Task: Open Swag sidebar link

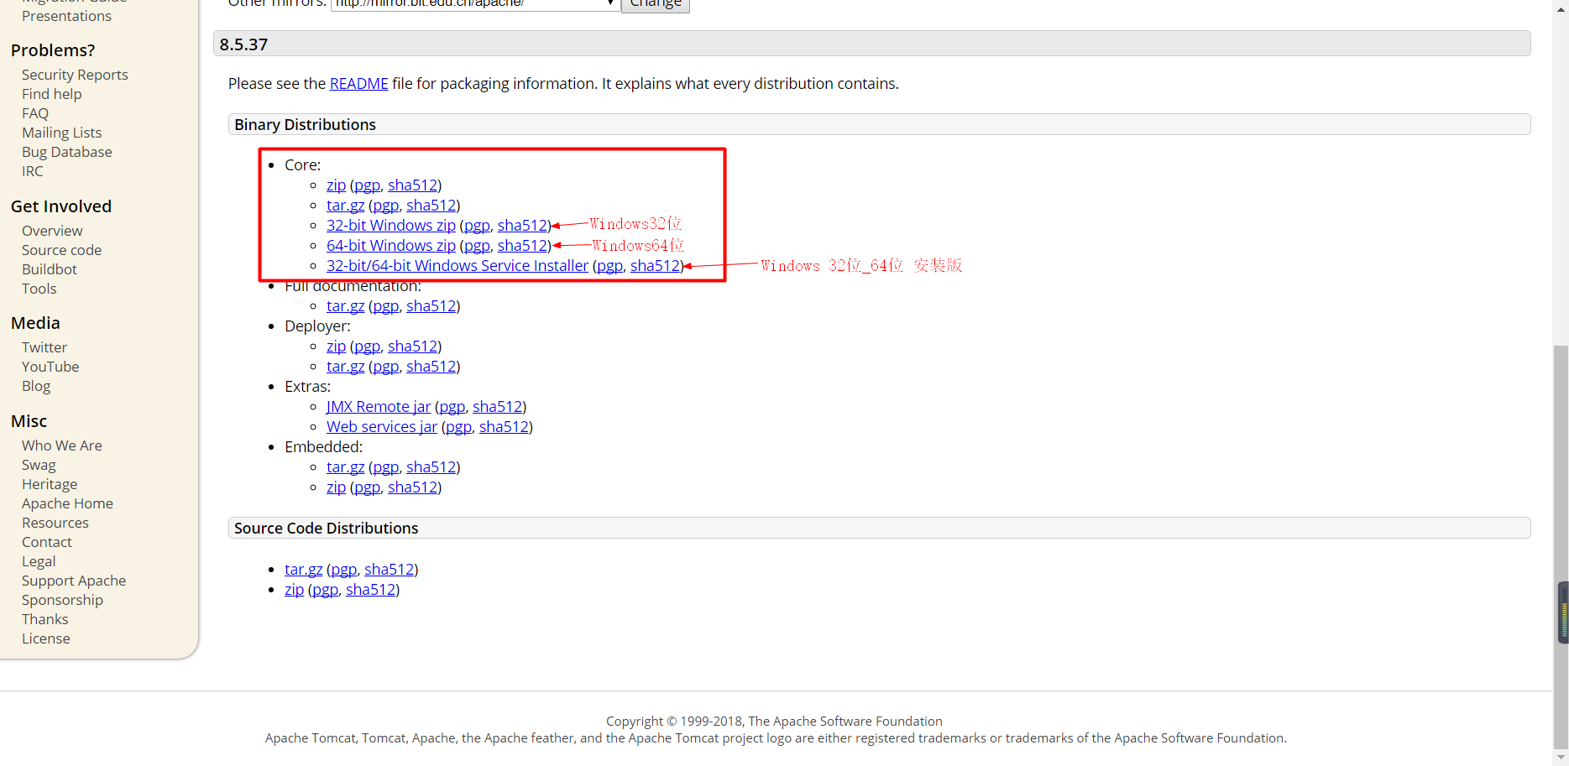Action: click(x=39, y=465)
